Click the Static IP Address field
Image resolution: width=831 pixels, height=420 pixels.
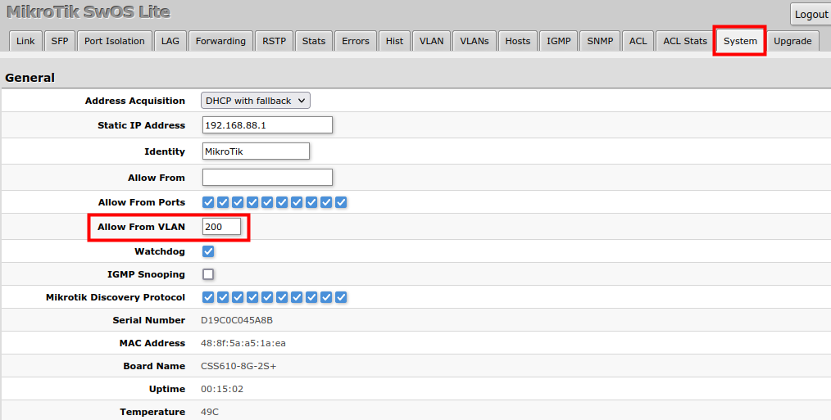pyautogui.click(x=268, y=125)
